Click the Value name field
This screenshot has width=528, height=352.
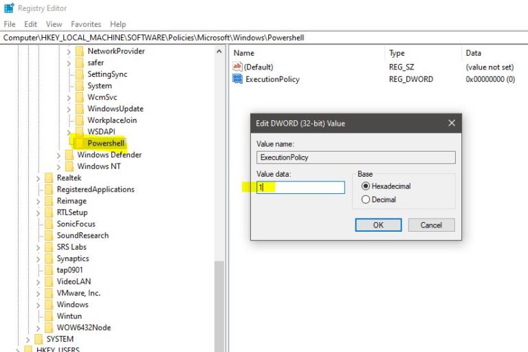[356, 157]
